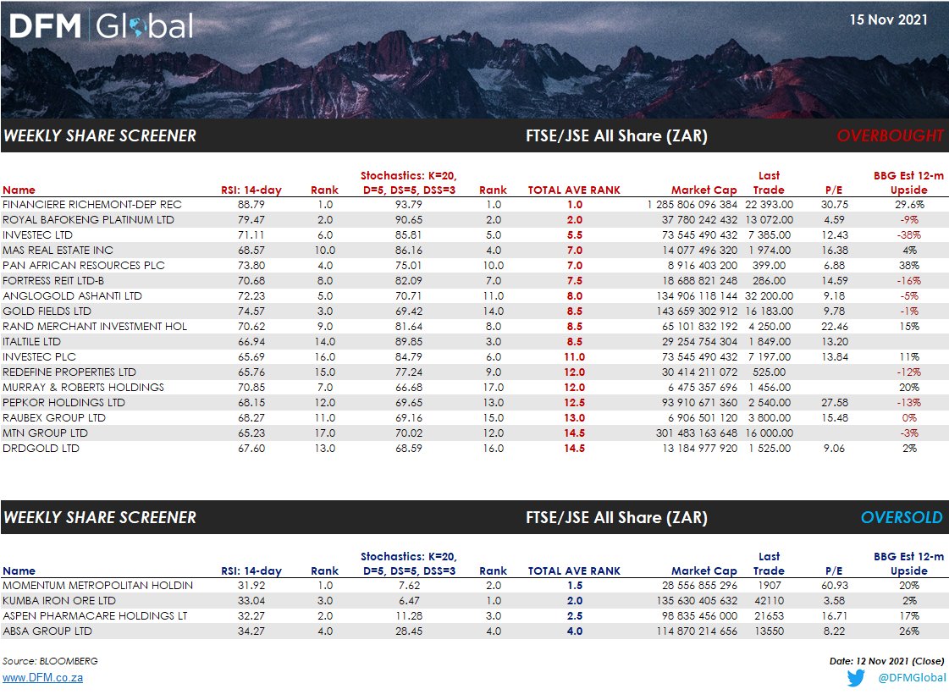This screenshot has height=700, width=949.
Task: Click overbought TOTAL AVE RANK header
Action: coord(574,190)
